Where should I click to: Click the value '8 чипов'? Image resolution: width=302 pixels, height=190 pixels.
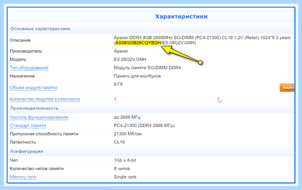coord(122,169)
